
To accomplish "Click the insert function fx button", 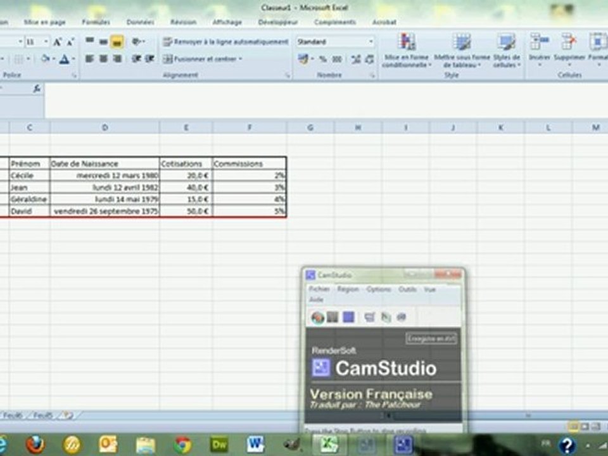I will (x=37, y=89).
